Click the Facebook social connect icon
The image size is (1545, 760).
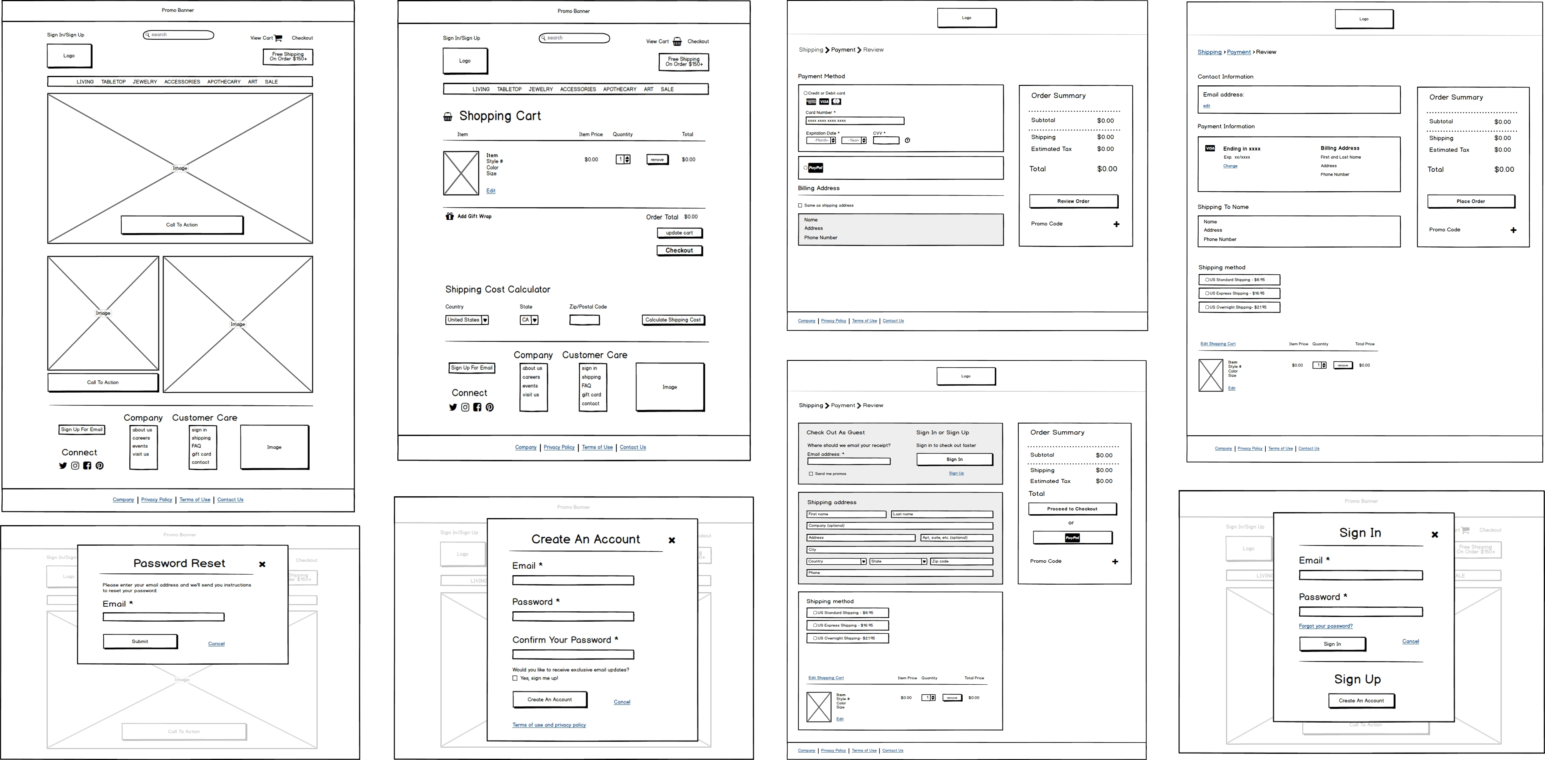(87, 465)
